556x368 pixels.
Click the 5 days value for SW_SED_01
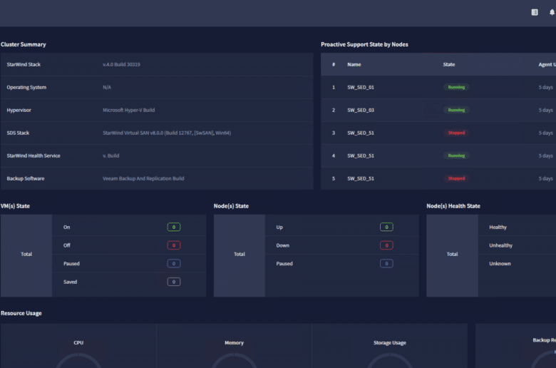tap(546, 87)
